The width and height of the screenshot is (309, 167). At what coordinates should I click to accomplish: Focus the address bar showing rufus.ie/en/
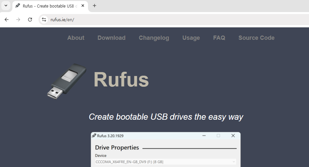tap(163, 20)
